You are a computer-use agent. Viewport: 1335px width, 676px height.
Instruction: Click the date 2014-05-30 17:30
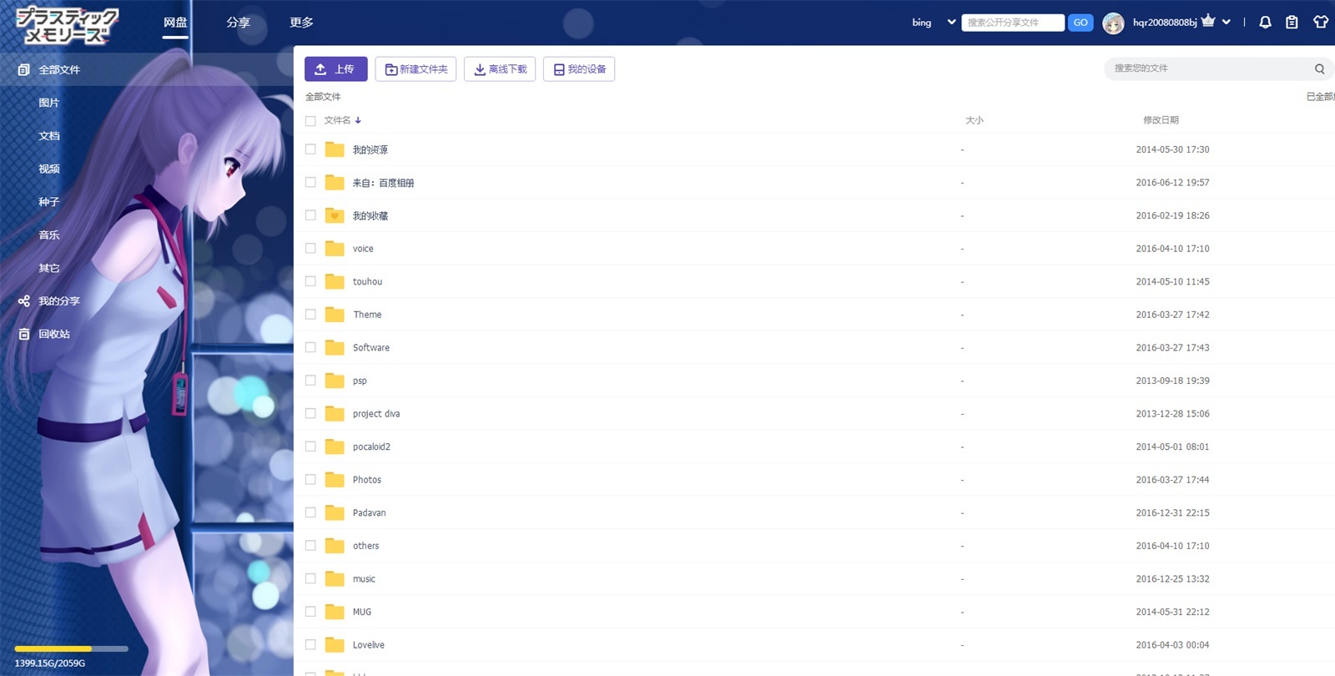click(x=1172, y=149)
